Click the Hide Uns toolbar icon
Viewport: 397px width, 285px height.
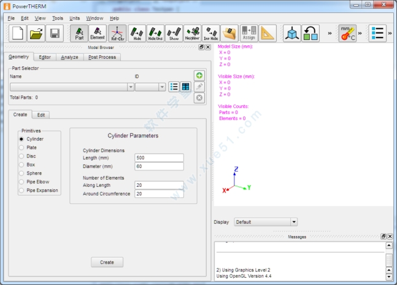(x=155, y=33)
